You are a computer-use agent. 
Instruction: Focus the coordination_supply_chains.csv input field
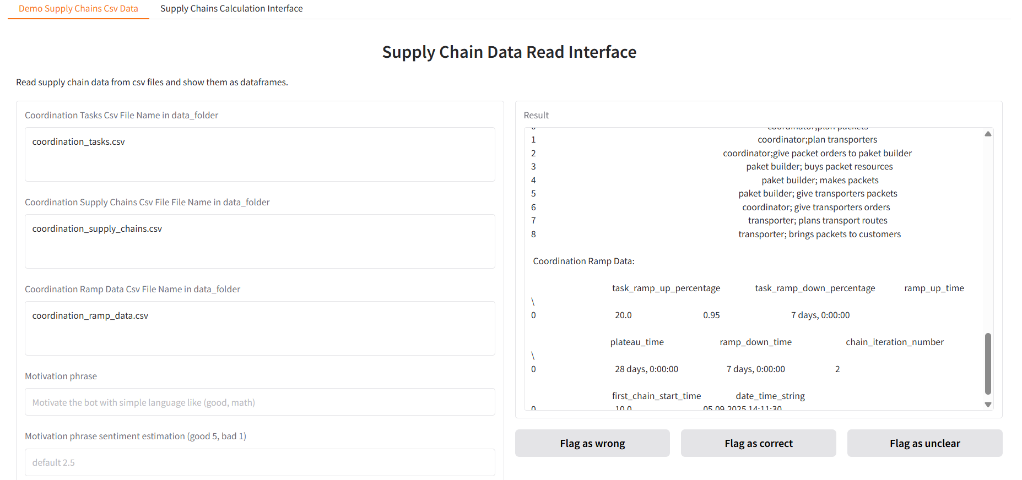click(x=260, y=242)
